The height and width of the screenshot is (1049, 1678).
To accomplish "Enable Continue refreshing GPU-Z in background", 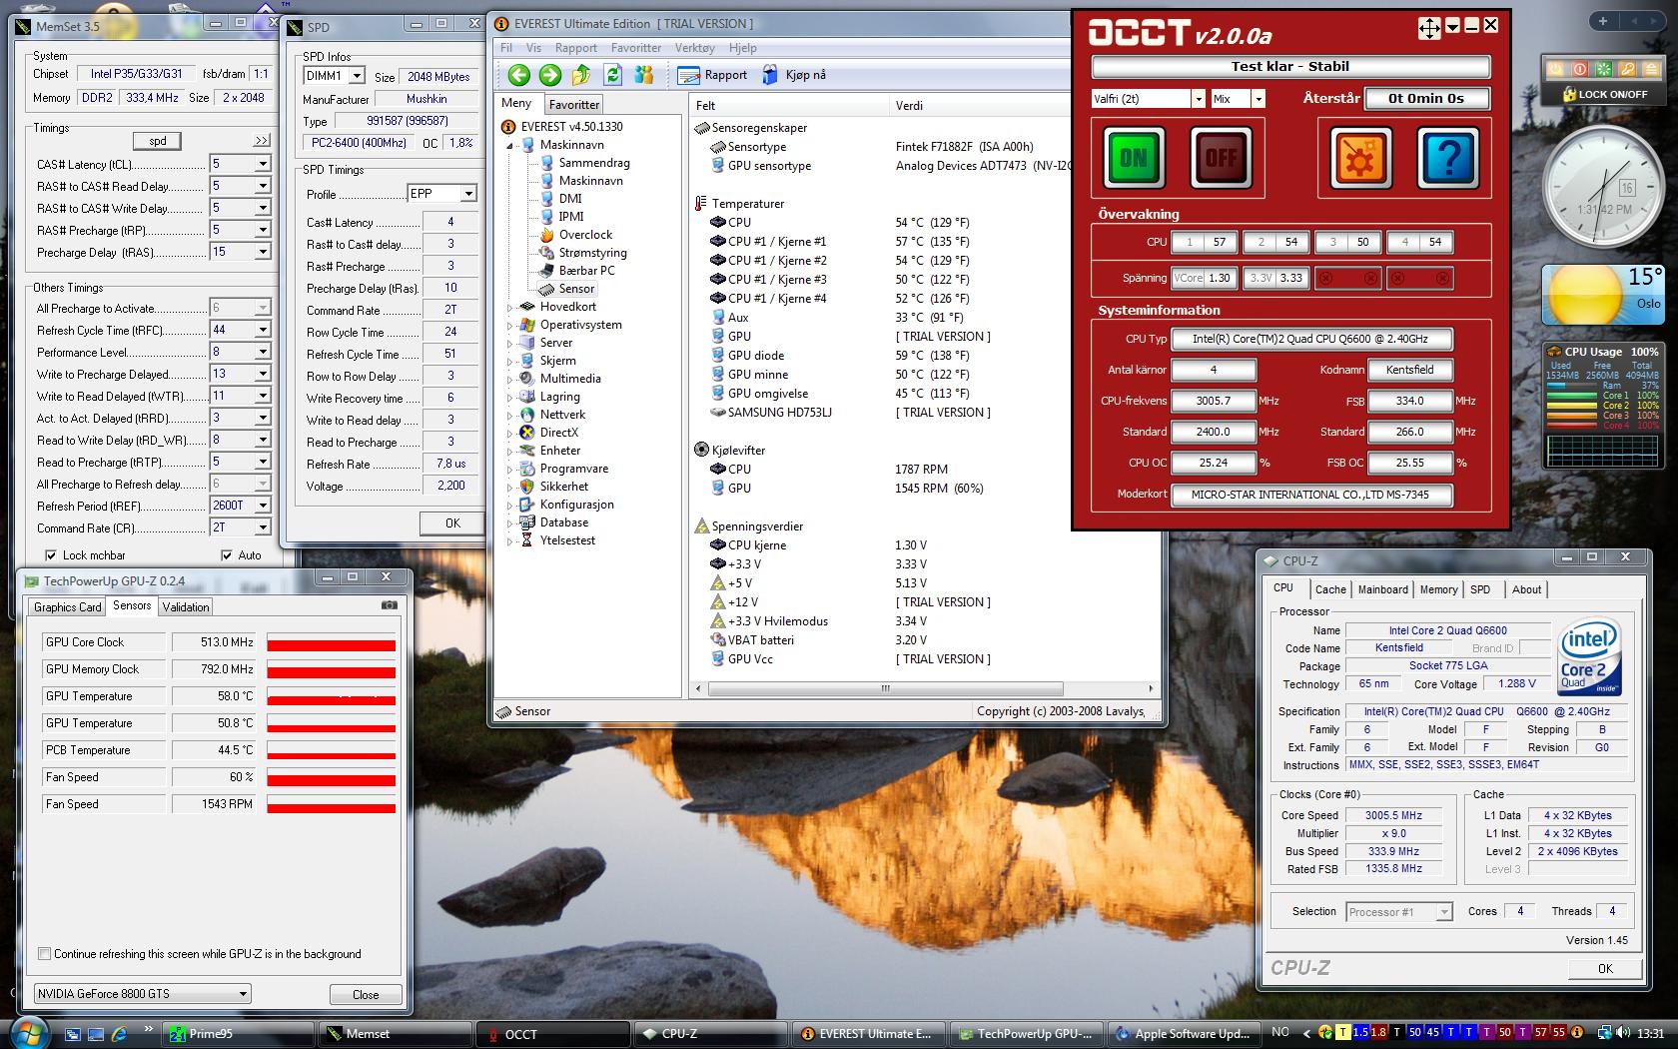I will click(44, 954).
